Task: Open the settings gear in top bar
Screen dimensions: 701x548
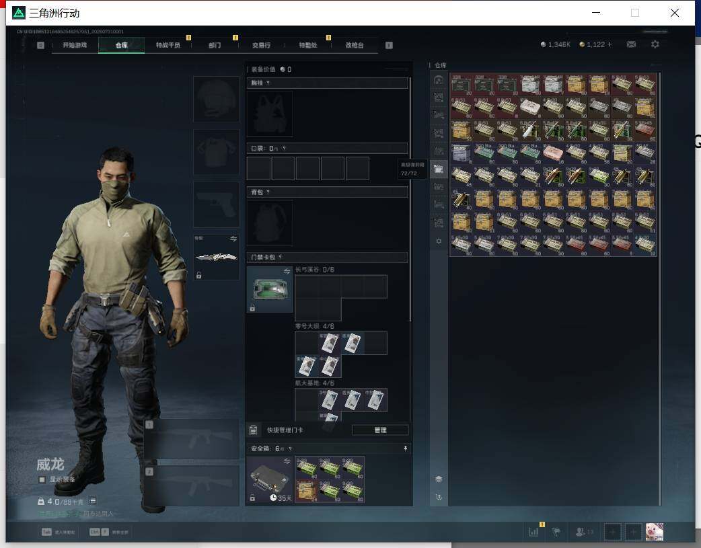Action: coord(655,44)
